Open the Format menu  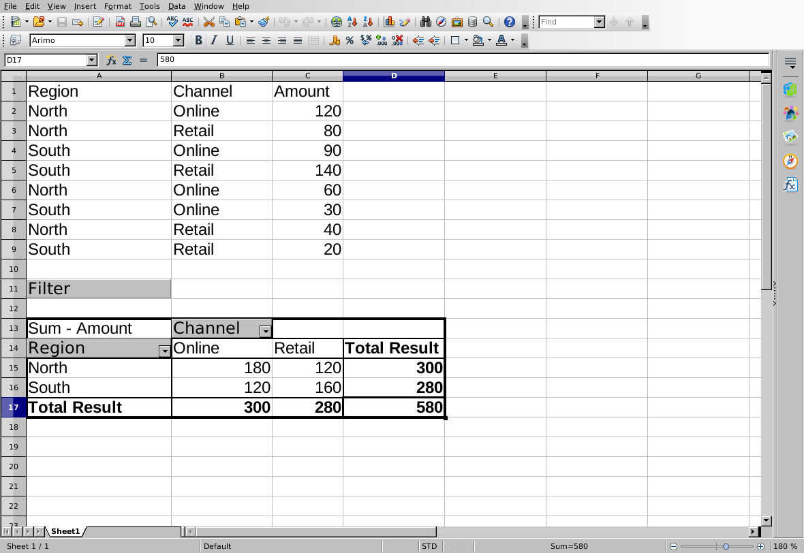click(x=117, y=6)
